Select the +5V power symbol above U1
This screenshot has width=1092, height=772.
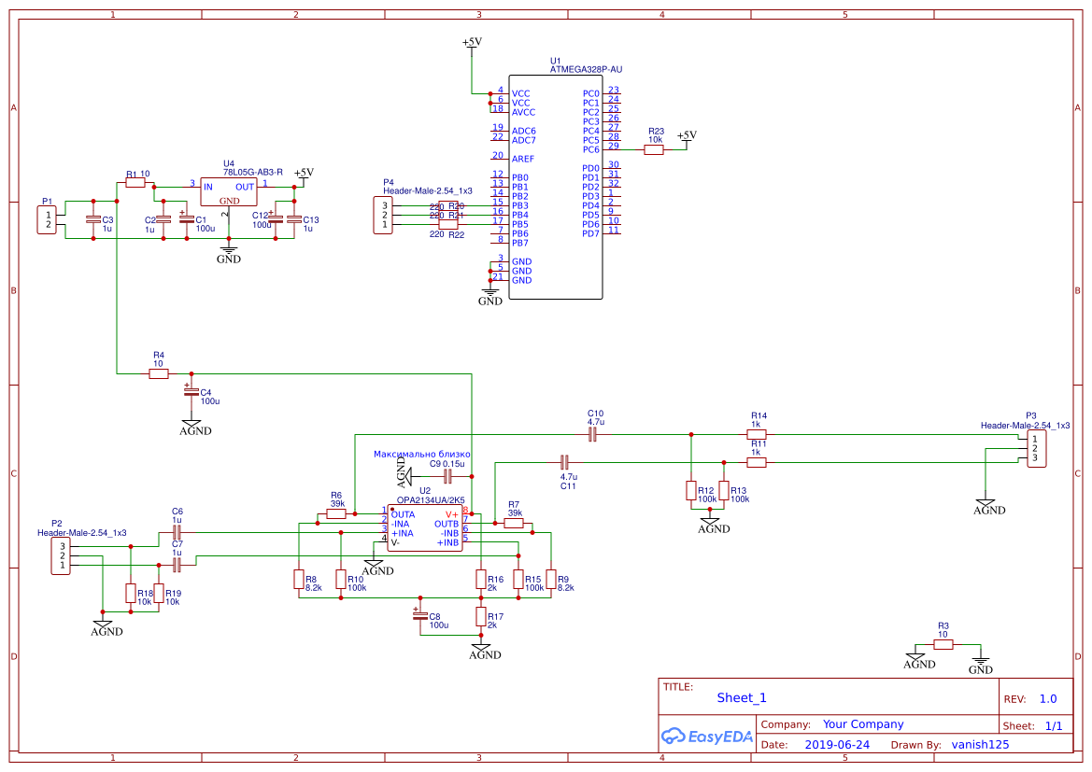pyautogui.click(x=472, y=43)
